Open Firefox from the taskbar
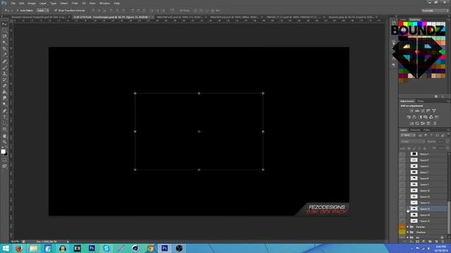Image resolution: width=451 pixels, height=253 pixels. point(19,248)
